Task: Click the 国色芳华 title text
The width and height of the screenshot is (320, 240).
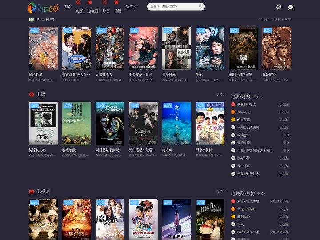Action: pos(36,75)
